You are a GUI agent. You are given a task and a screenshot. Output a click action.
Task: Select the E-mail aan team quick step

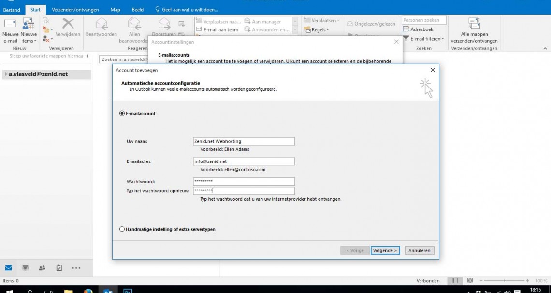point(217,30)
